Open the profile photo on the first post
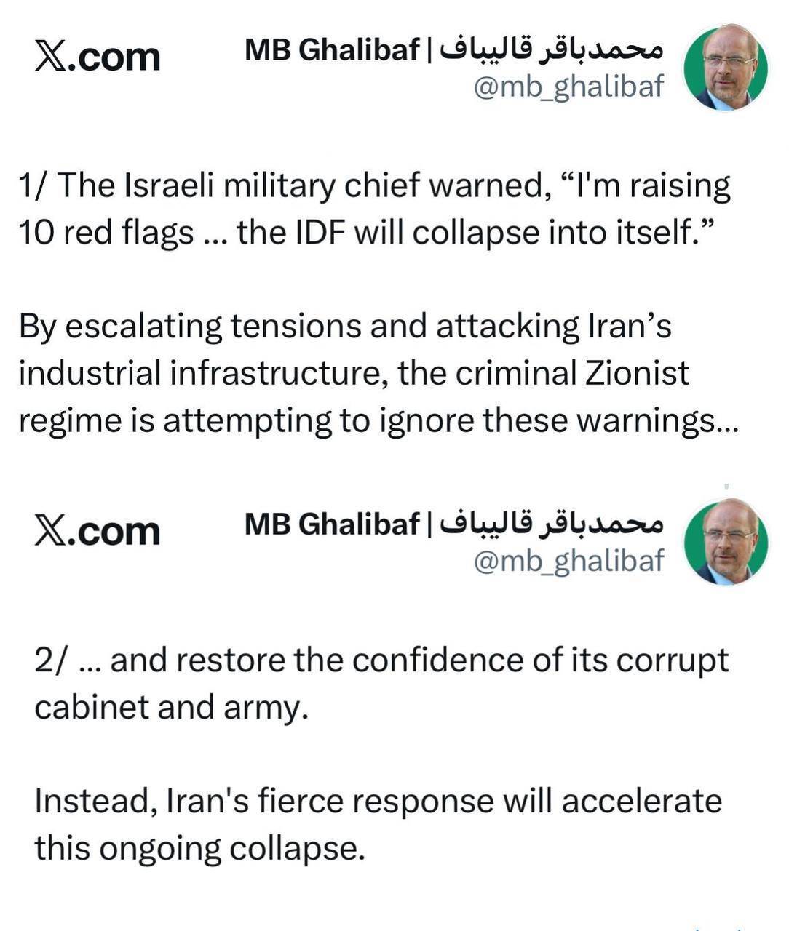 (726, 68)
